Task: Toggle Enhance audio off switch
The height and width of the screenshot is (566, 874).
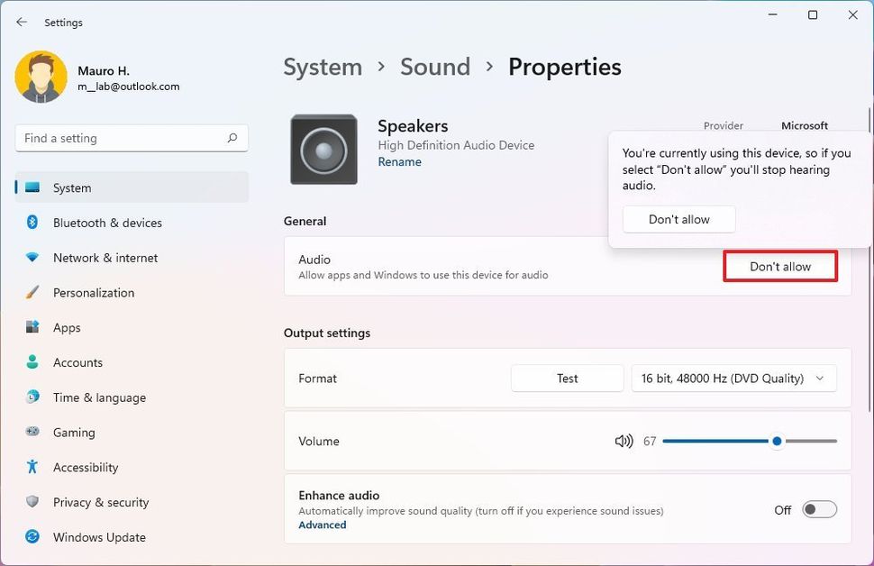Action: point(819,508)
